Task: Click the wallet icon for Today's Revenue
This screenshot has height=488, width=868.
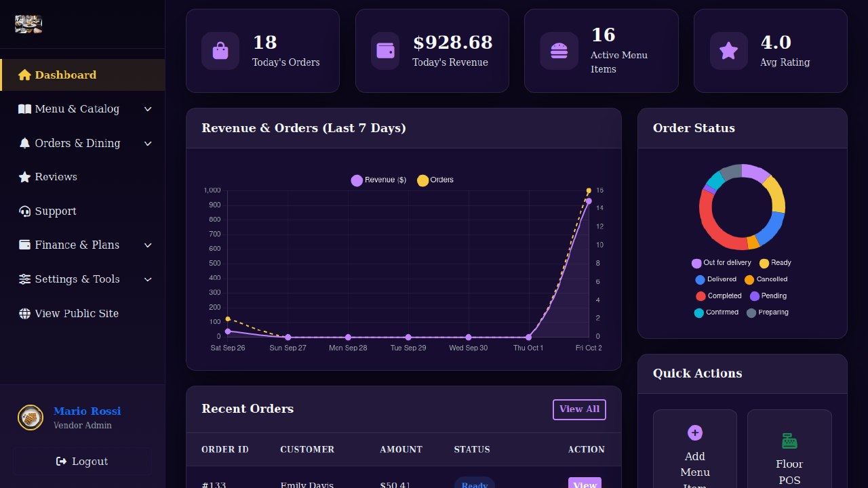Action: [385, 51]
